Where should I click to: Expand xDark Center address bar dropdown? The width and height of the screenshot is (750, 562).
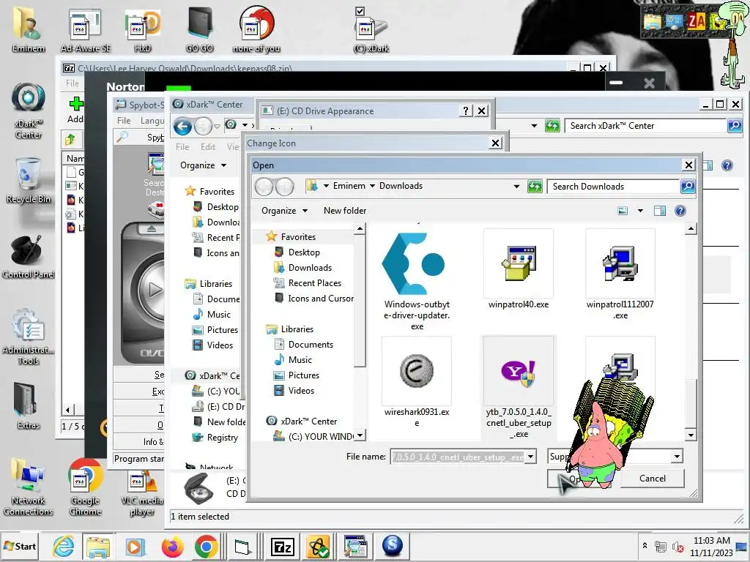click(534, 126)
